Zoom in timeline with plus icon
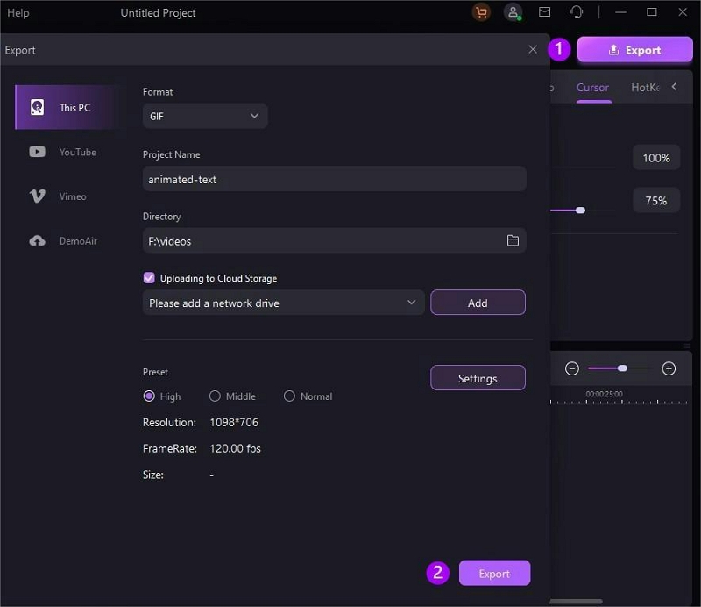Viewport: 701px width, 607px height. pyautogui.click(x=669, y=368)
